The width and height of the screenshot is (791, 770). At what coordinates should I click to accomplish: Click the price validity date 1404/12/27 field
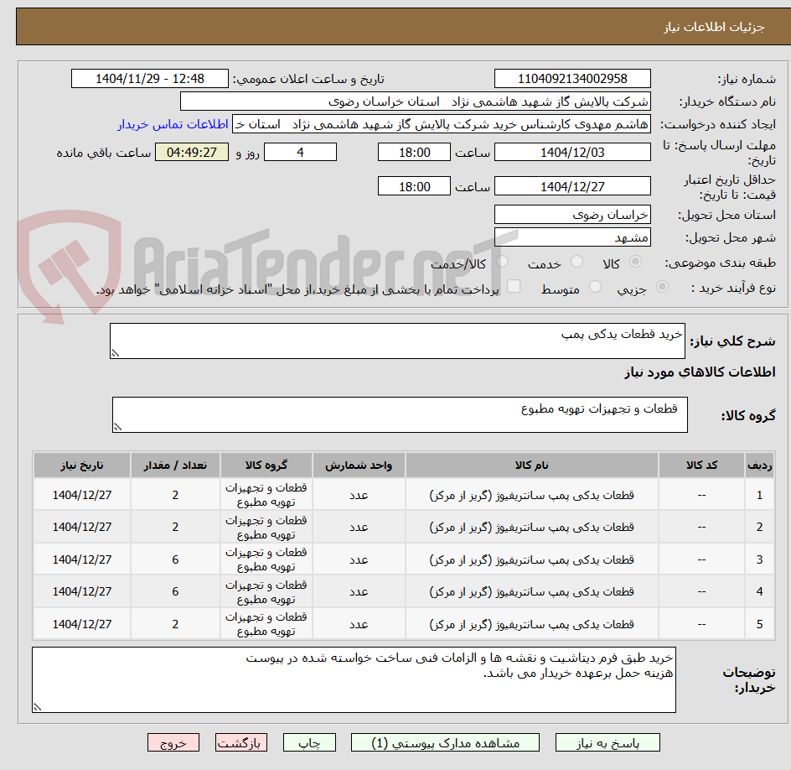572,186
